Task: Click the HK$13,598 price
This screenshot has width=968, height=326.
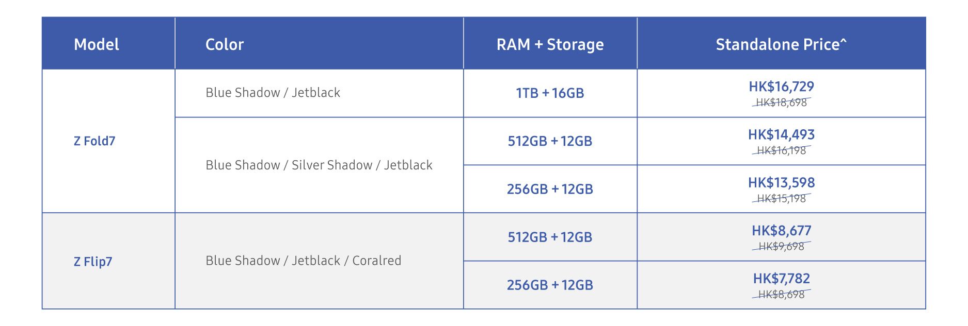Action: (x=782, y=182)
